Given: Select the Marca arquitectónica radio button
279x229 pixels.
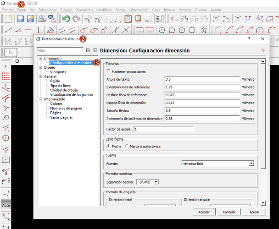Looking at the screenshot, I should point(126,146).
